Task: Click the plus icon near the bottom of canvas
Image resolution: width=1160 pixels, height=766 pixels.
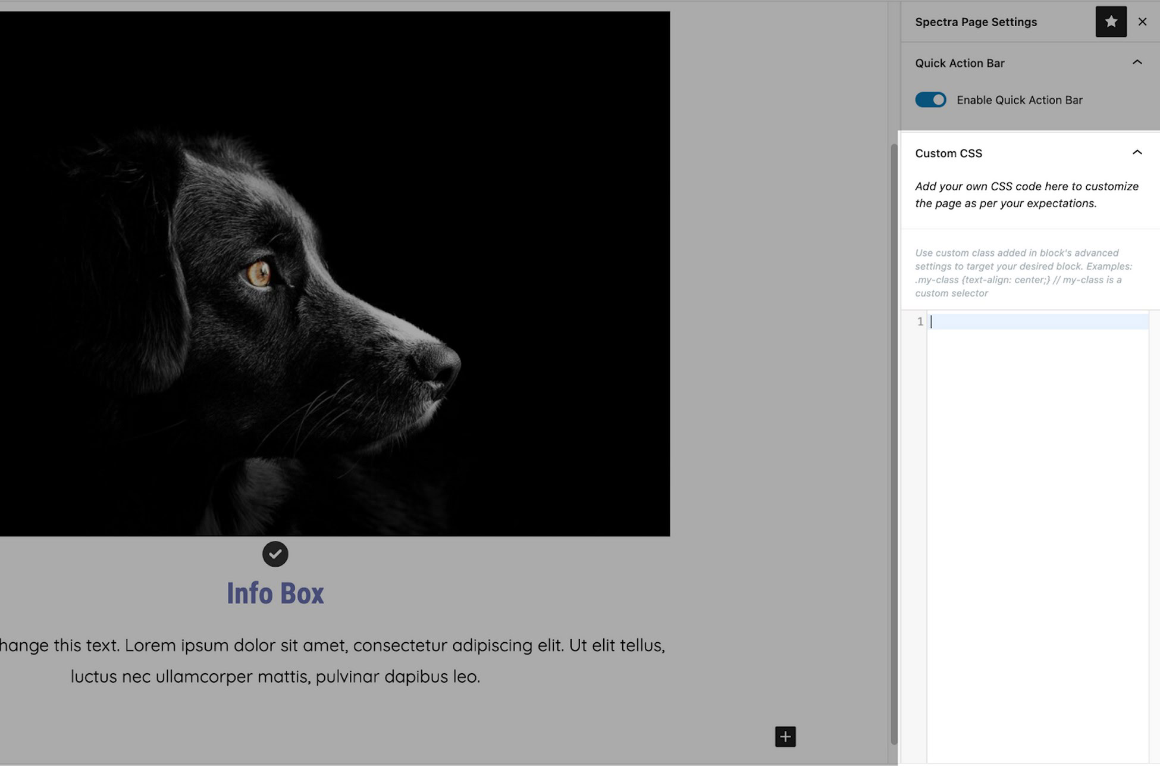Action: pyautogui.click(x=785, y=737)
